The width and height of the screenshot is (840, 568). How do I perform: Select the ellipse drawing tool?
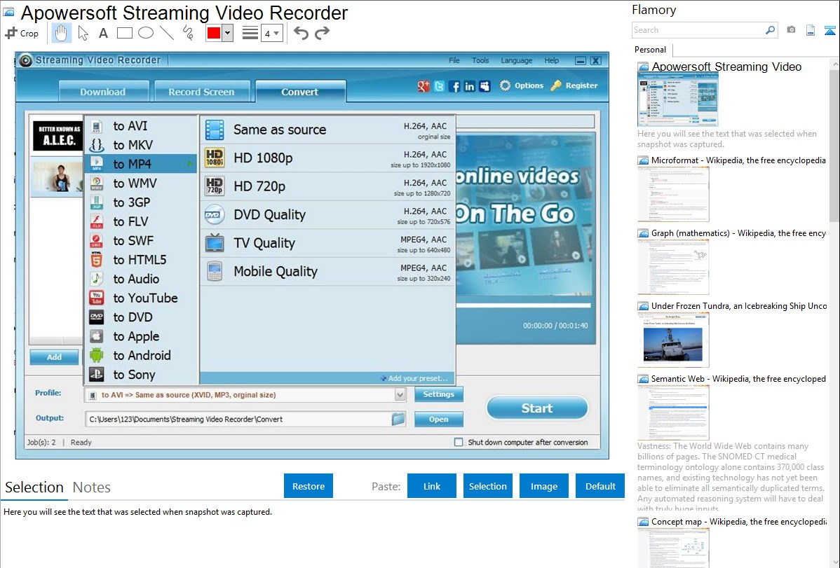(145, 33)
